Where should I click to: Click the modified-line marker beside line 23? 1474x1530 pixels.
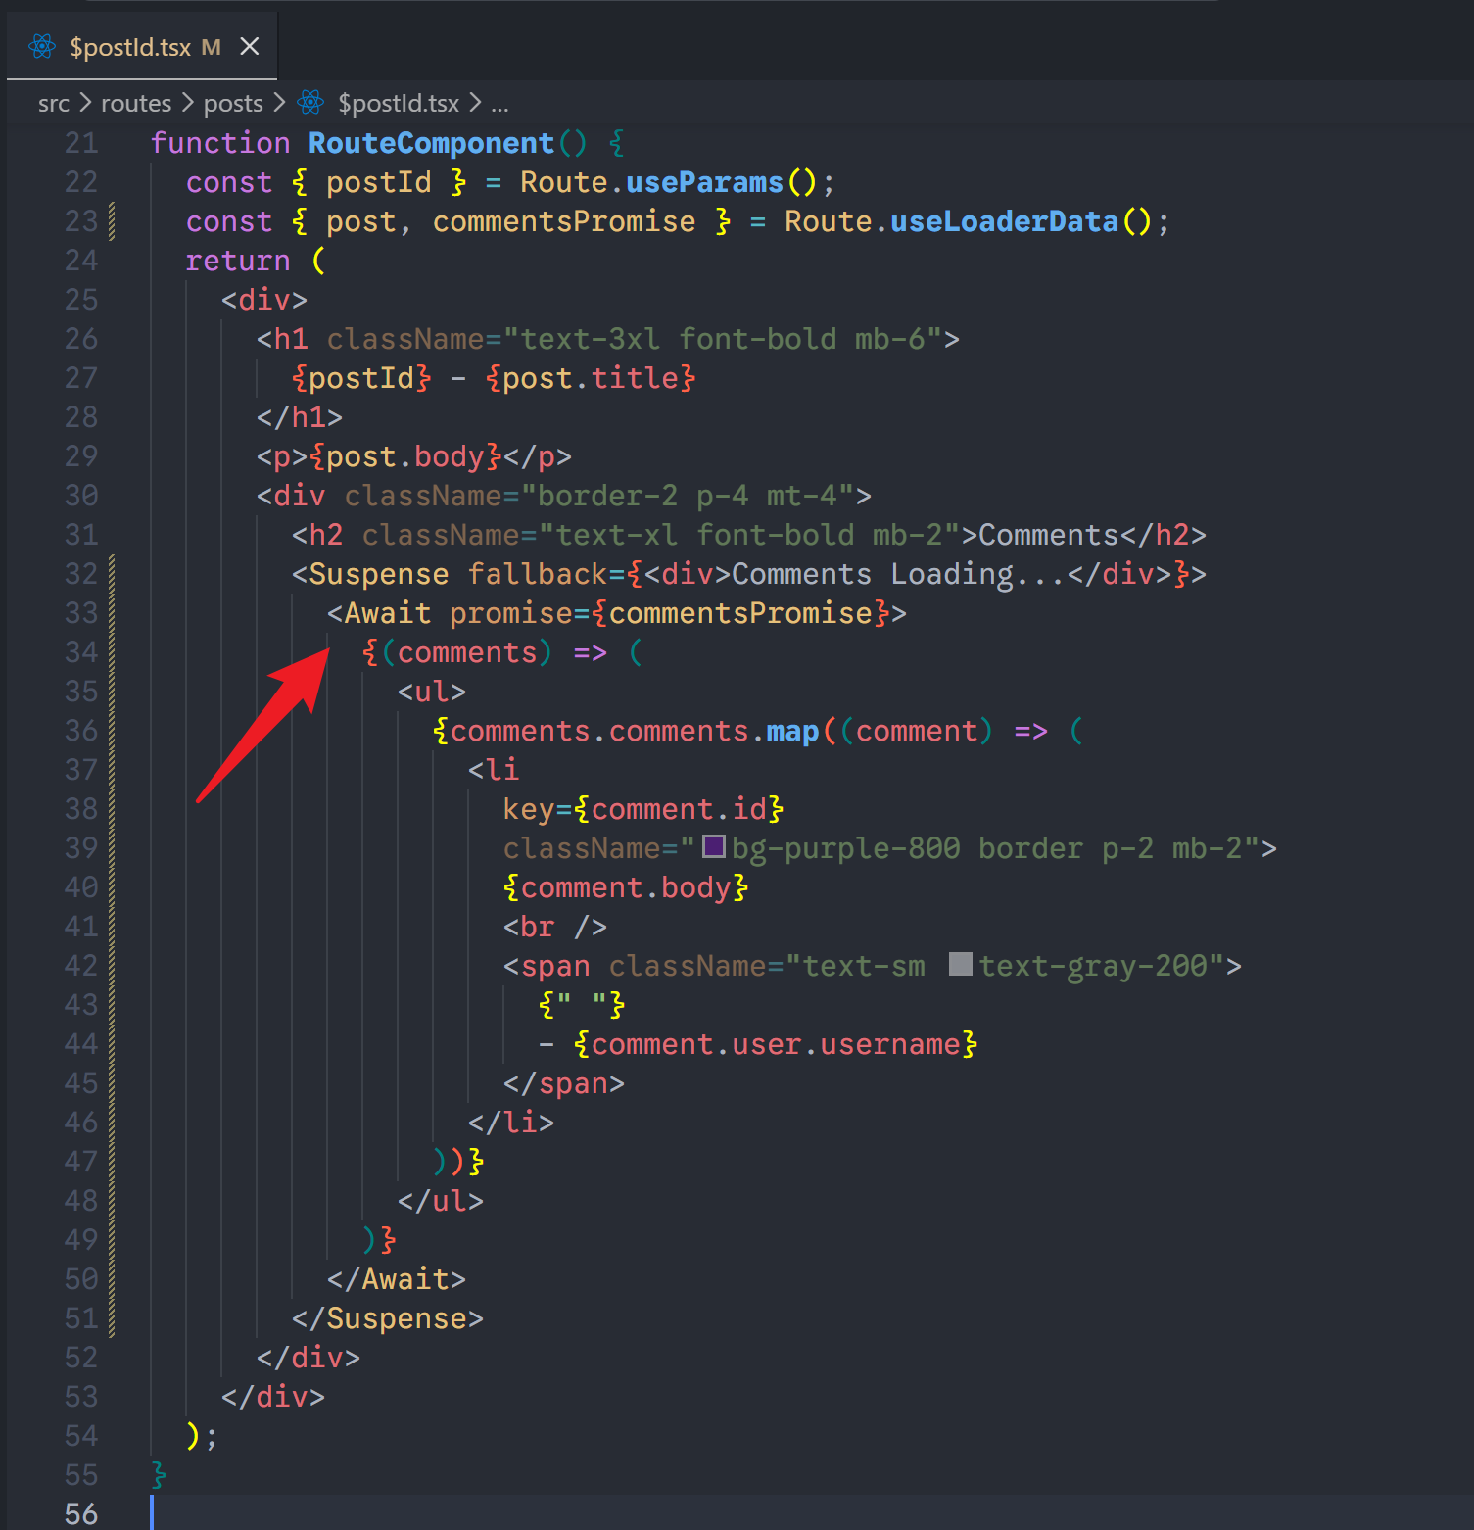(112, 221)
